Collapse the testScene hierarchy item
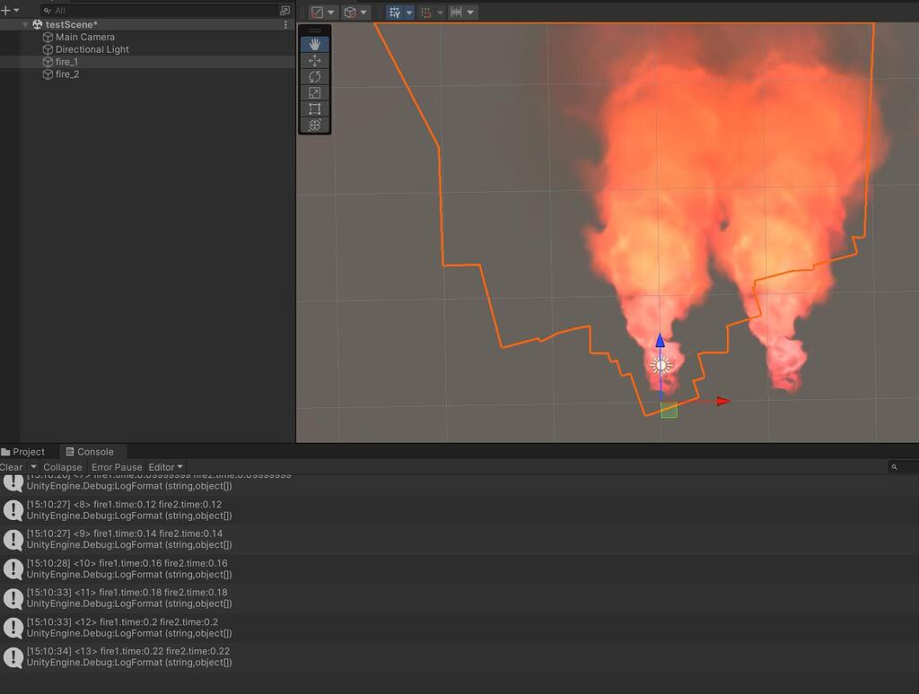Screen dimensions: 919x694 click(24, 24)
